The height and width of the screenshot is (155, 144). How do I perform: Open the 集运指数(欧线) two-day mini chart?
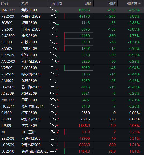(54, 151)
